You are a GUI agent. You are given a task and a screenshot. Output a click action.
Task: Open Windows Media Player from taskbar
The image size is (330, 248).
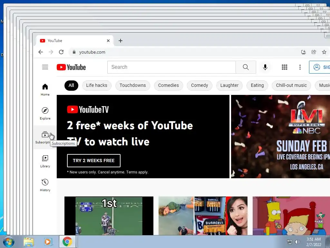click(x=48, y=242)
